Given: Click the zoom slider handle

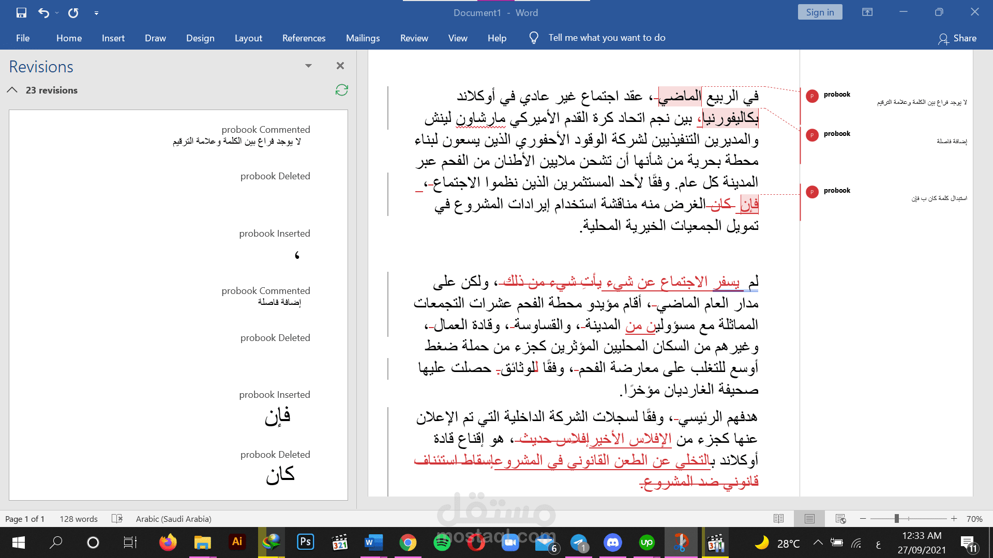Looking at the screenshot, I should [x=897, y=519].
